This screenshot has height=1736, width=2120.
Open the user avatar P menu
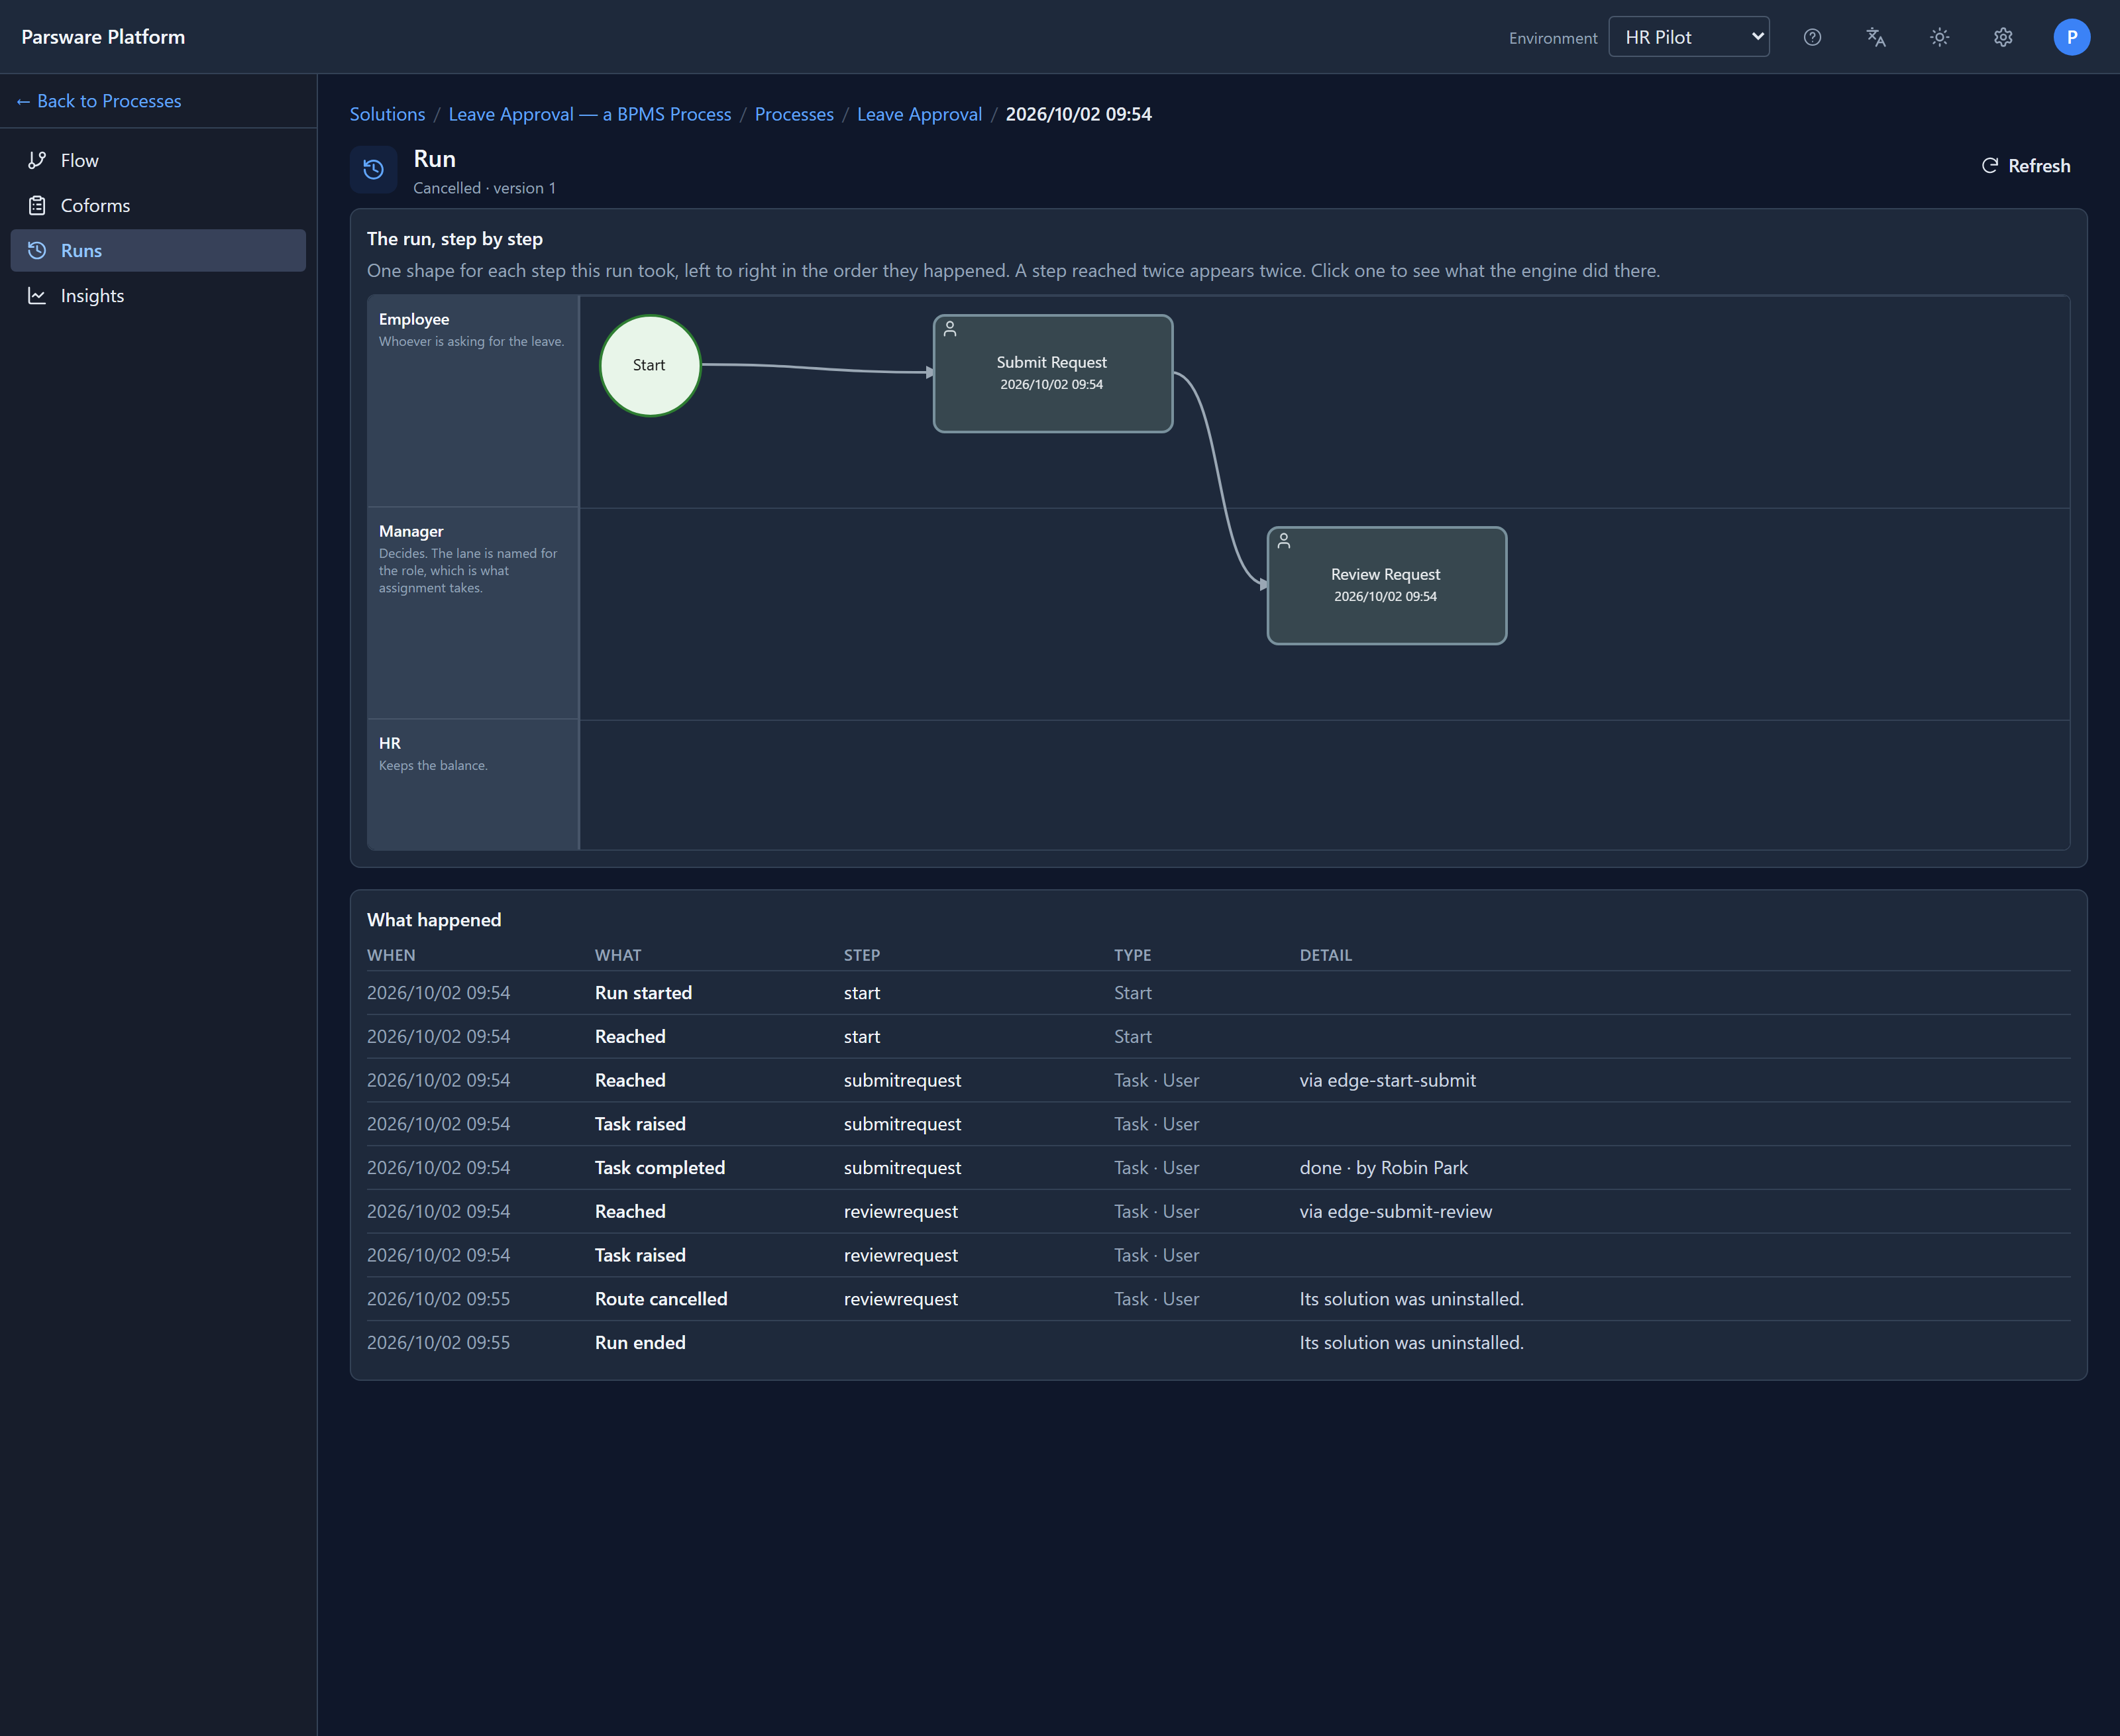point(2071,37)
